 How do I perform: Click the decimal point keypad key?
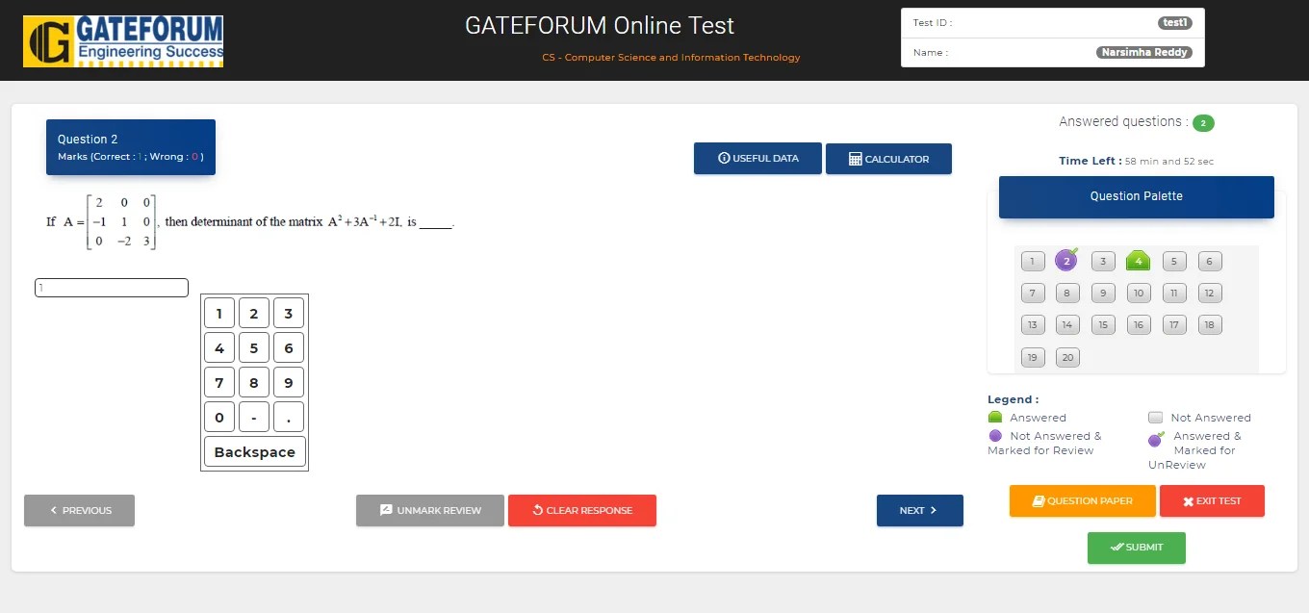coord(288,417)
